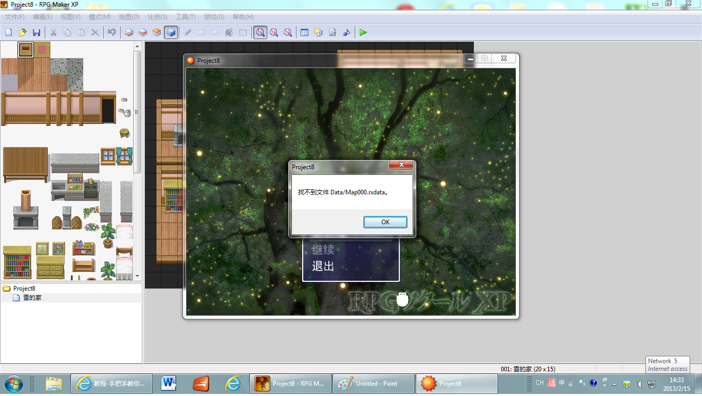The image size is (702, 396).
Task: Open the Database icon
Action: (x=305, y=32)
